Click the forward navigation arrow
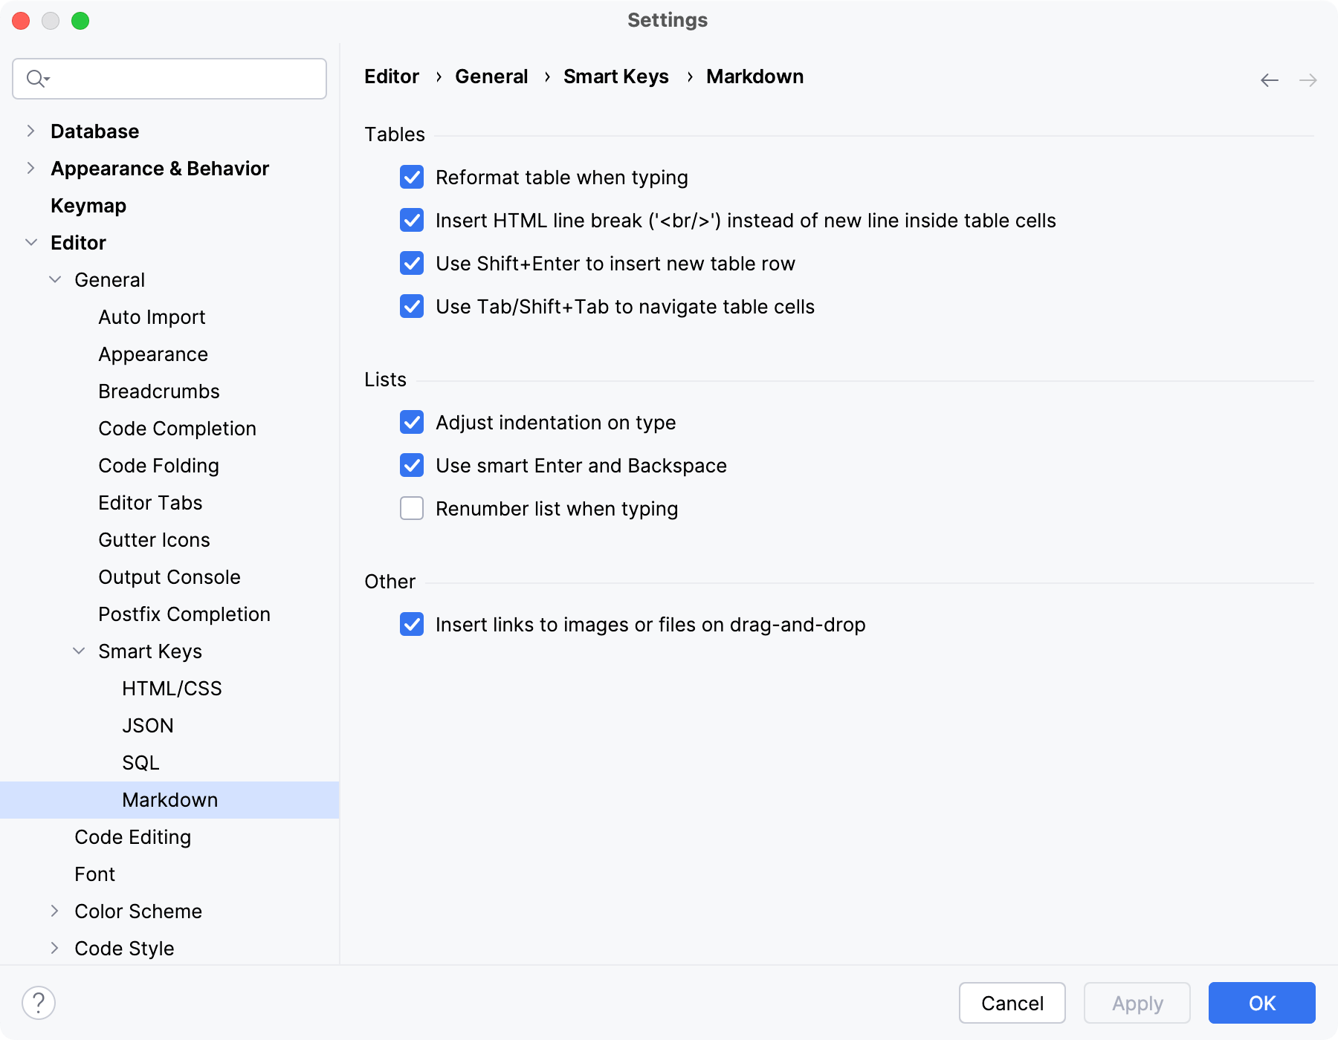 tap(1307, 79)
